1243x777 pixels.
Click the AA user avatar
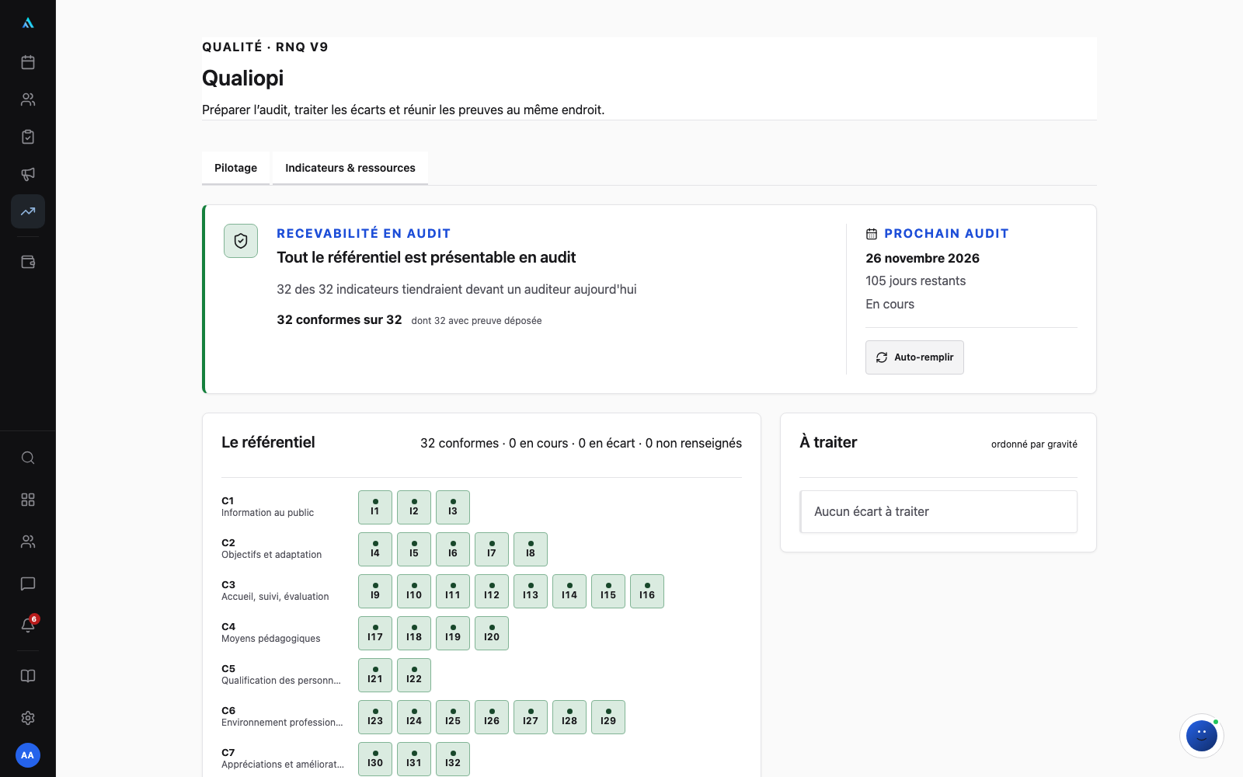[28, 755]
